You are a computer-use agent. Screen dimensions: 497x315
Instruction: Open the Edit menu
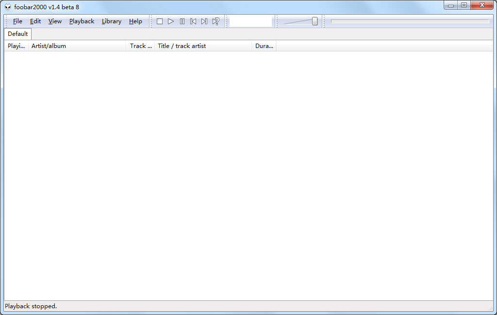coord(35,21)
